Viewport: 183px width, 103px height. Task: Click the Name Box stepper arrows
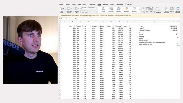(x=66, y=19)
